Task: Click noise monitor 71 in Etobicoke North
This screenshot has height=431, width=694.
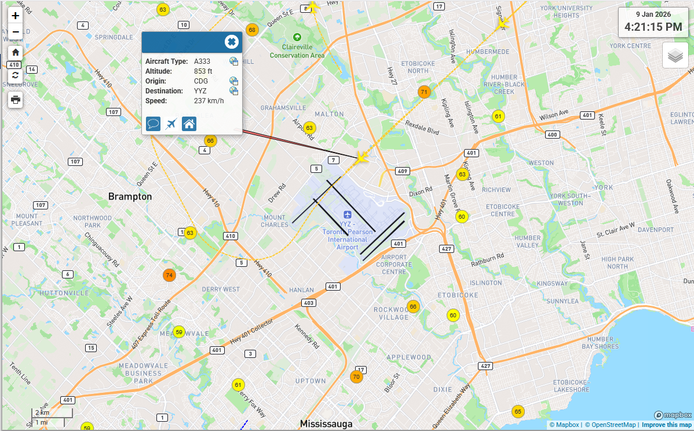Action: 424,92
